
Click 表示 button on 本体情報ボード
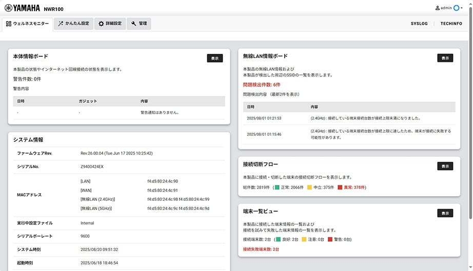coord(215,58)
